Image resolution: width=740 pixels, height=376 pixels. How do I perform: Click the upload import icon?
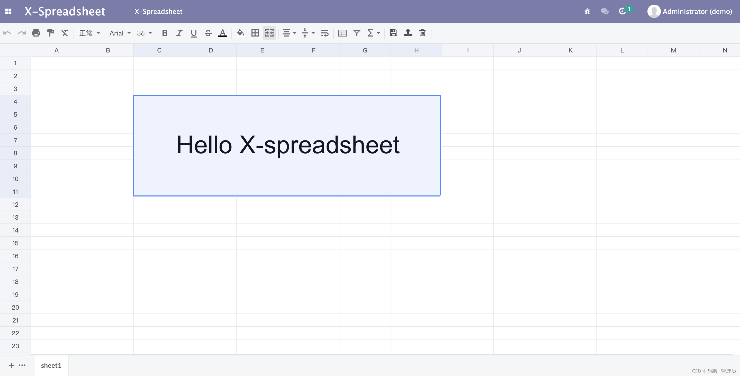point(408,33)
